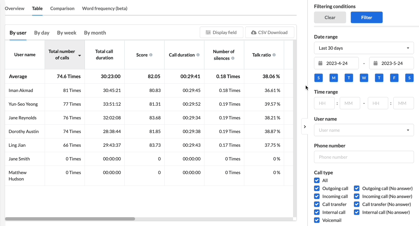Click the Clear filtering conditions button
This screenshot has height=226, width=419.
point(330,18)
